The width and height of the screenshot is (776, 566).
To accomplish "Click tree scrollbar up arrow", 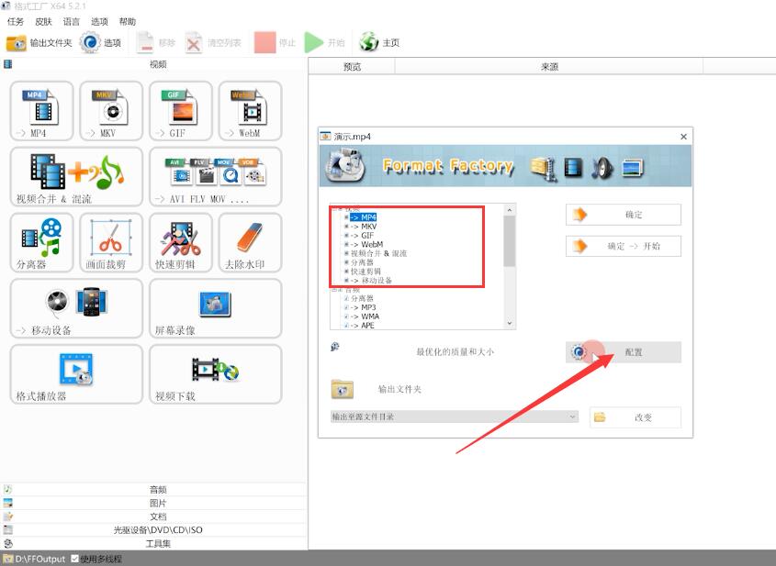I will pyautogui.click(x=510, y=209).
